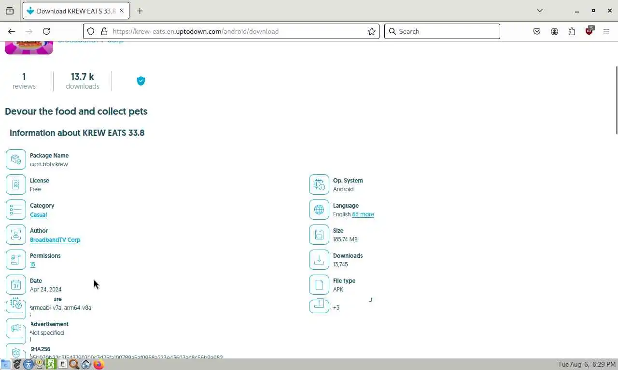Click the Category list icon

tap(16, 210)
